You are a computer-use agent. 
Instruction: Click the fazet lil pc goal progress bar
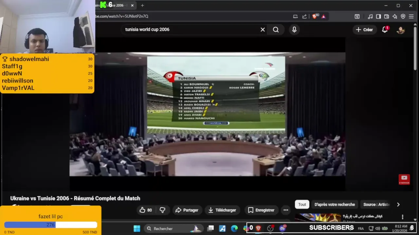pyautogui.click(x=51, y=225)
